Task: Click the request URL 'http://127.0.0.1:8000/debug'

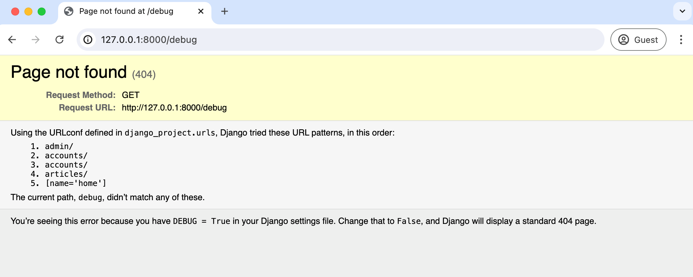Action: [x=174, y=108]
